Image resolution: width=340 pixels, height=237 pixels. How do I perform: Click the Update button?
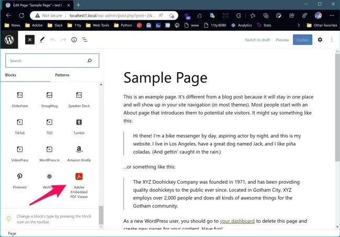point(302,40)
